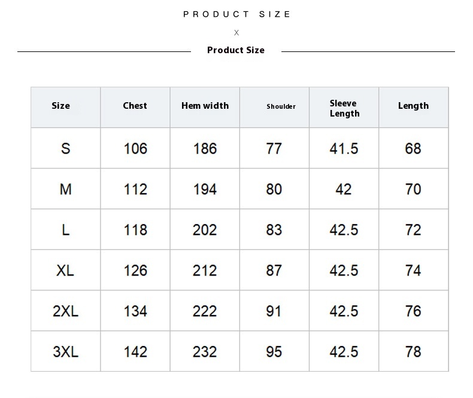Select the 3XL size row label
This screenshot has height=398, width=473.
point(65,352)
